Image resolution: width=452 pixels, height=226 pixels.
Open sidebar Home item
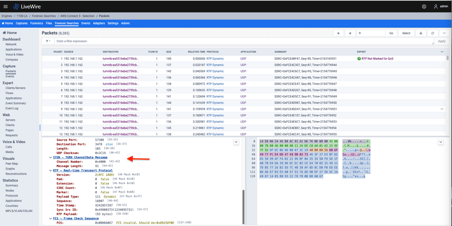pos(10,33)
